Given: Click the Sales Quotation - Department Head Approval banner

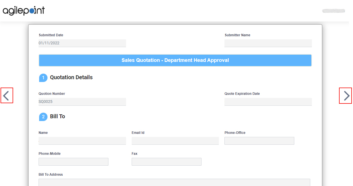Looking at the screenshot, I should [x=175, y=60].
